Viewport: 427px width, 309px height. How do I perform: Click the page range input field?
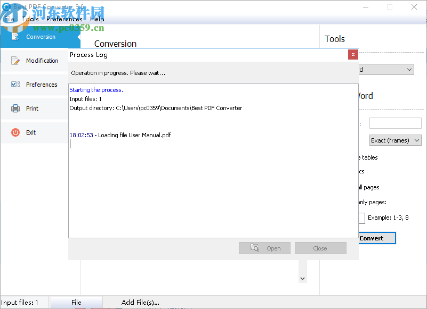[361, 218]
